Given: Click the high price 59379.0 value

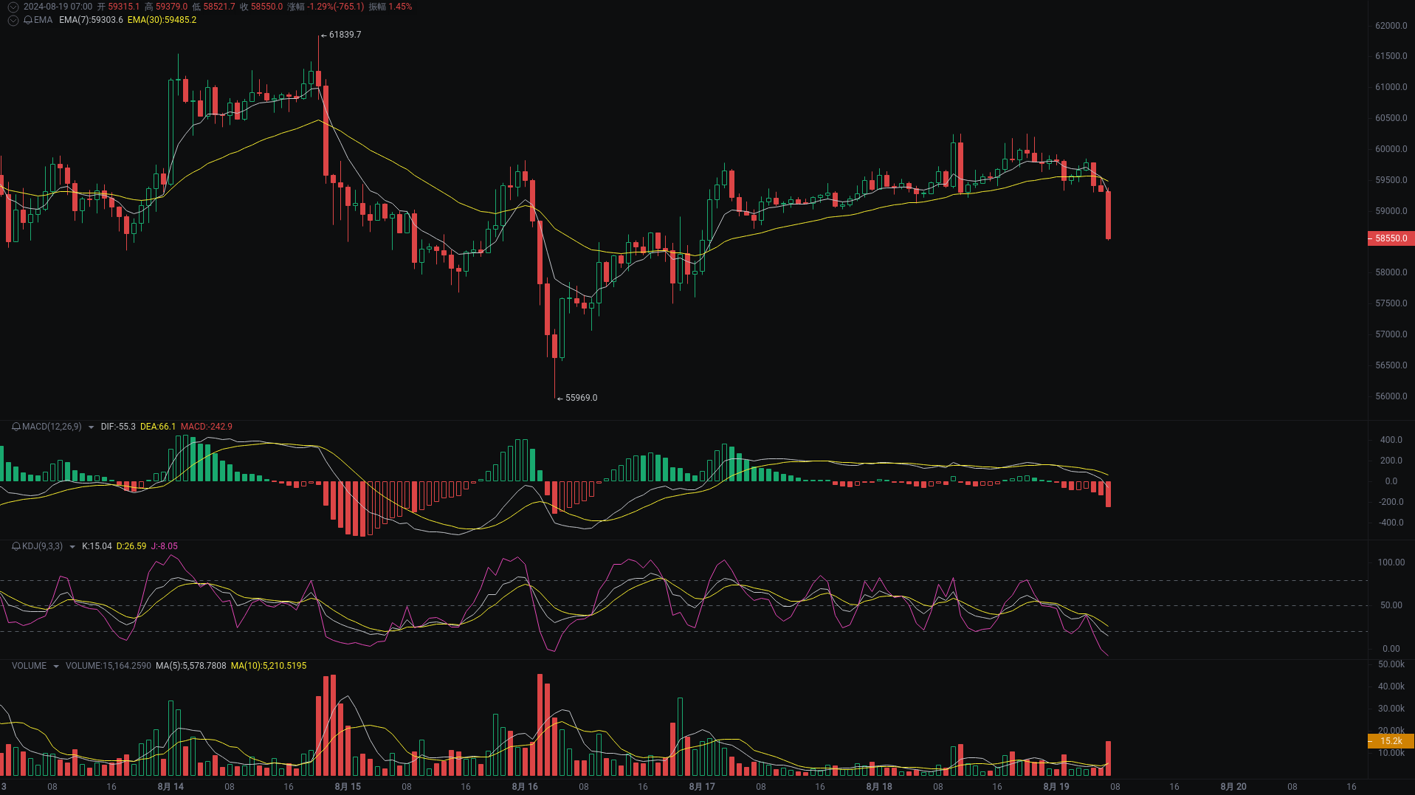Looking at the screenshot, I should tap(171, 7).
